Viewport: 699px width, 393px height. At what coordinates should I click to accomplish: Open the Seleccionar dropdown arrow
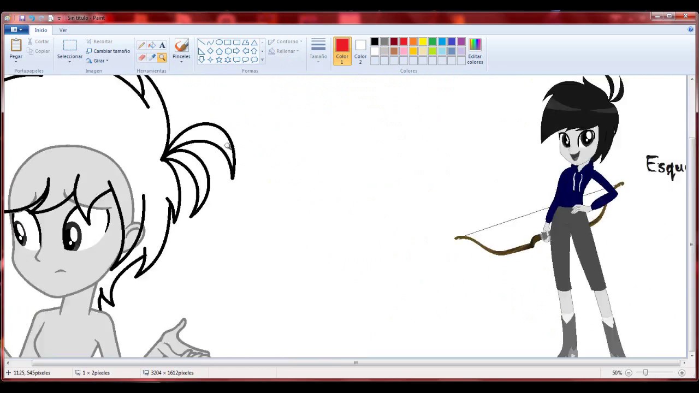coord(69,62)
